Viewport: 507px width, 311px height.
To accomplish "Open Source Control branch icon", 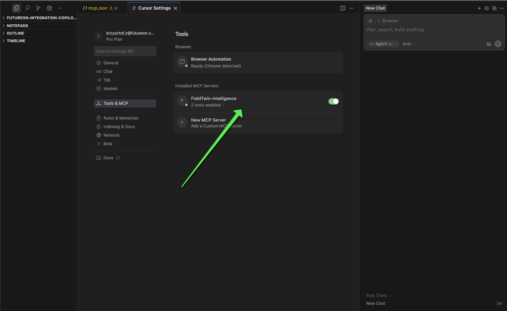I will (x=38, y=8).
